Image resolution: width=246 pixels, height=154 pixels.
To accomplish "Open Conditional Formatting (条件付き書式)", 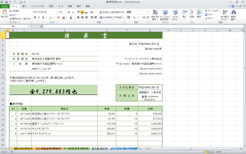I will tap(155, 15).
